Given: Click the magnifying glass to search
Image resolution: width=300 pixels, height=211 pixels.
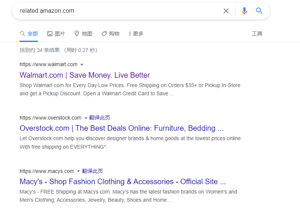Looking at the screenshot, I should click(x=259, y=11).
